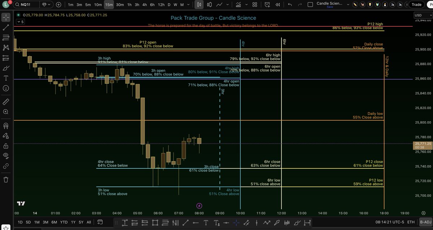
Task: Open the go to date calendar
Action: pos(100,222)
